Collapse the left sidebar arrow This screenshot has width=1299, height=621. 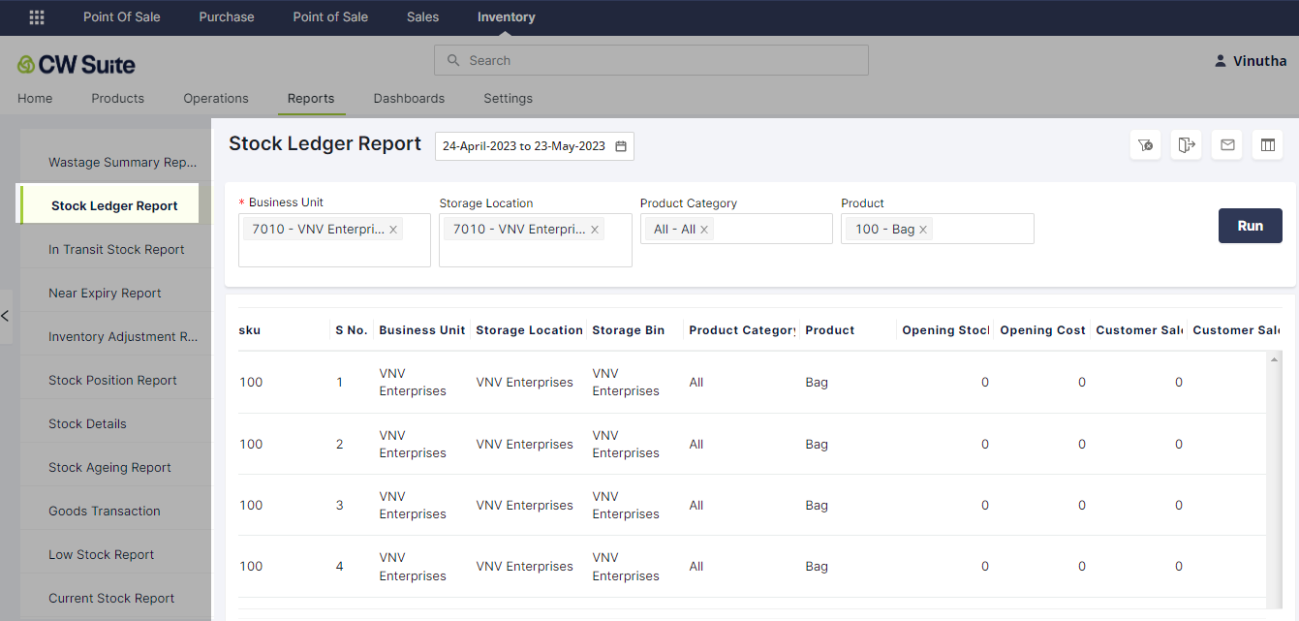click(6, 316)
